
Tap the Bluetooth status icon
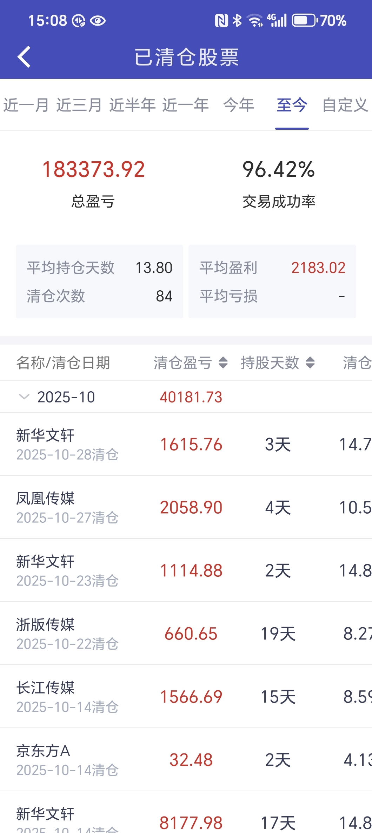tap(237, 21)
